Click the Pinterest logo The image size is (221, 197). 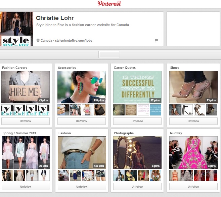click(109, 3)
